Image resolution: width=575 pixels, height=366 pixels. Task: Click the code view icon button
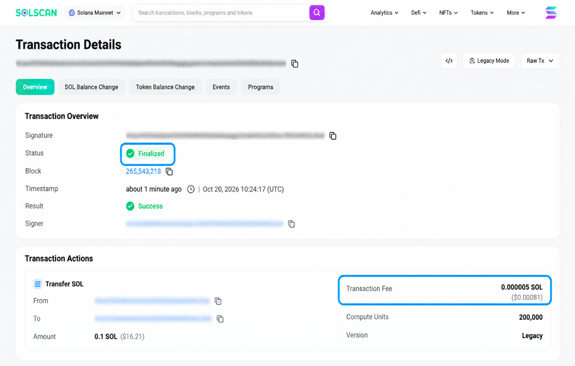point(449,61)
